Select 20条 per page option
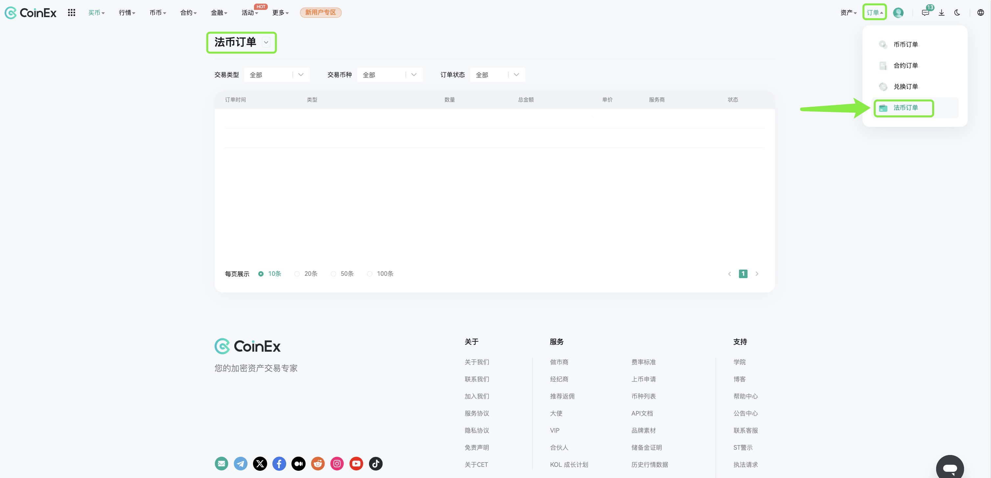 tap(306, 274)
